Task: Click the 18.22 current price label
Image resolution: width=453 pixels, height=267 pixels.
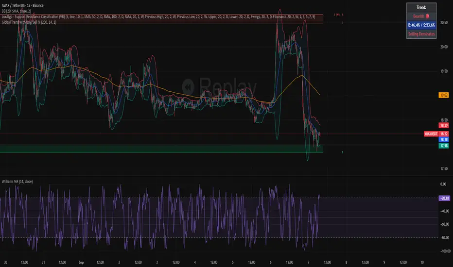Action: pos(443,134)
